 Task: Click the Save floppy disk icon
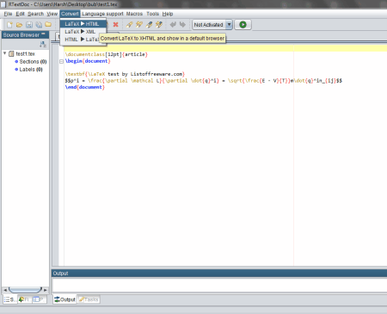coord(29,25)
